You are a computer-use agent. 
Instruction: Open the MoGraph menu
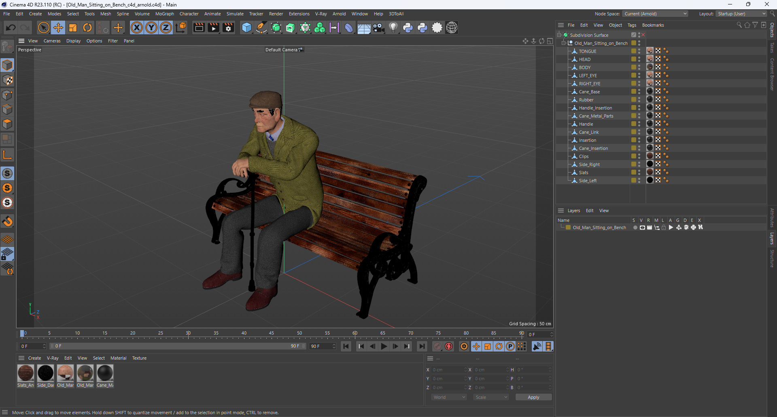point(165,14)
